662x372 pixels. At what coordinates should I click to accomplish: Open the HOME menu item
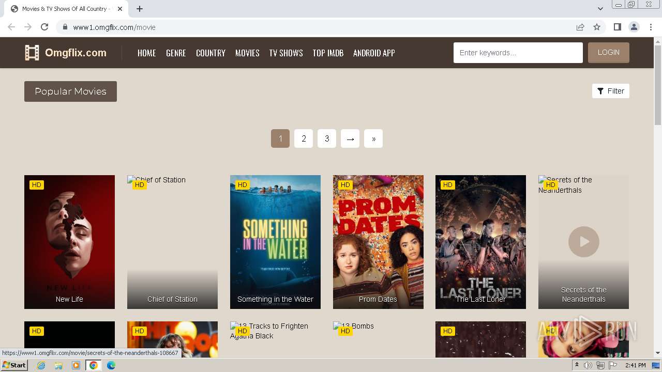[x=147, y=53]
